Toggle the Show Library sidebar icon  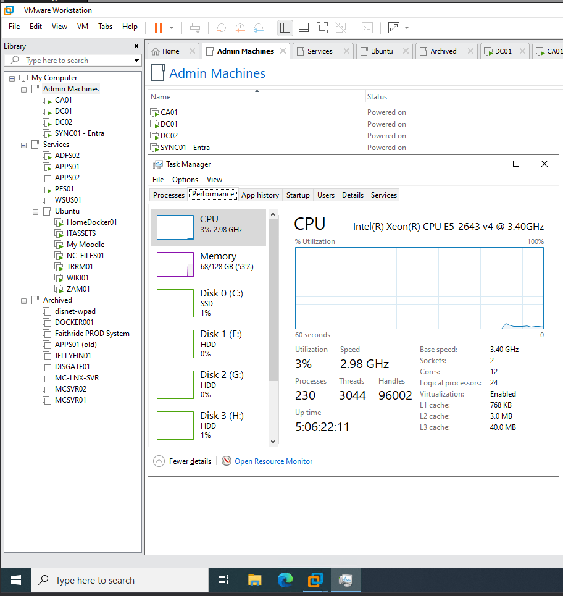point(285,27)
